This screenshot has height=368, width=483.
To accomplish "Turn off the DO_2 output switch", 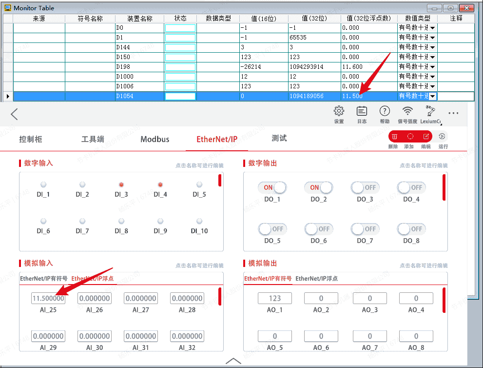I will 318,188.
